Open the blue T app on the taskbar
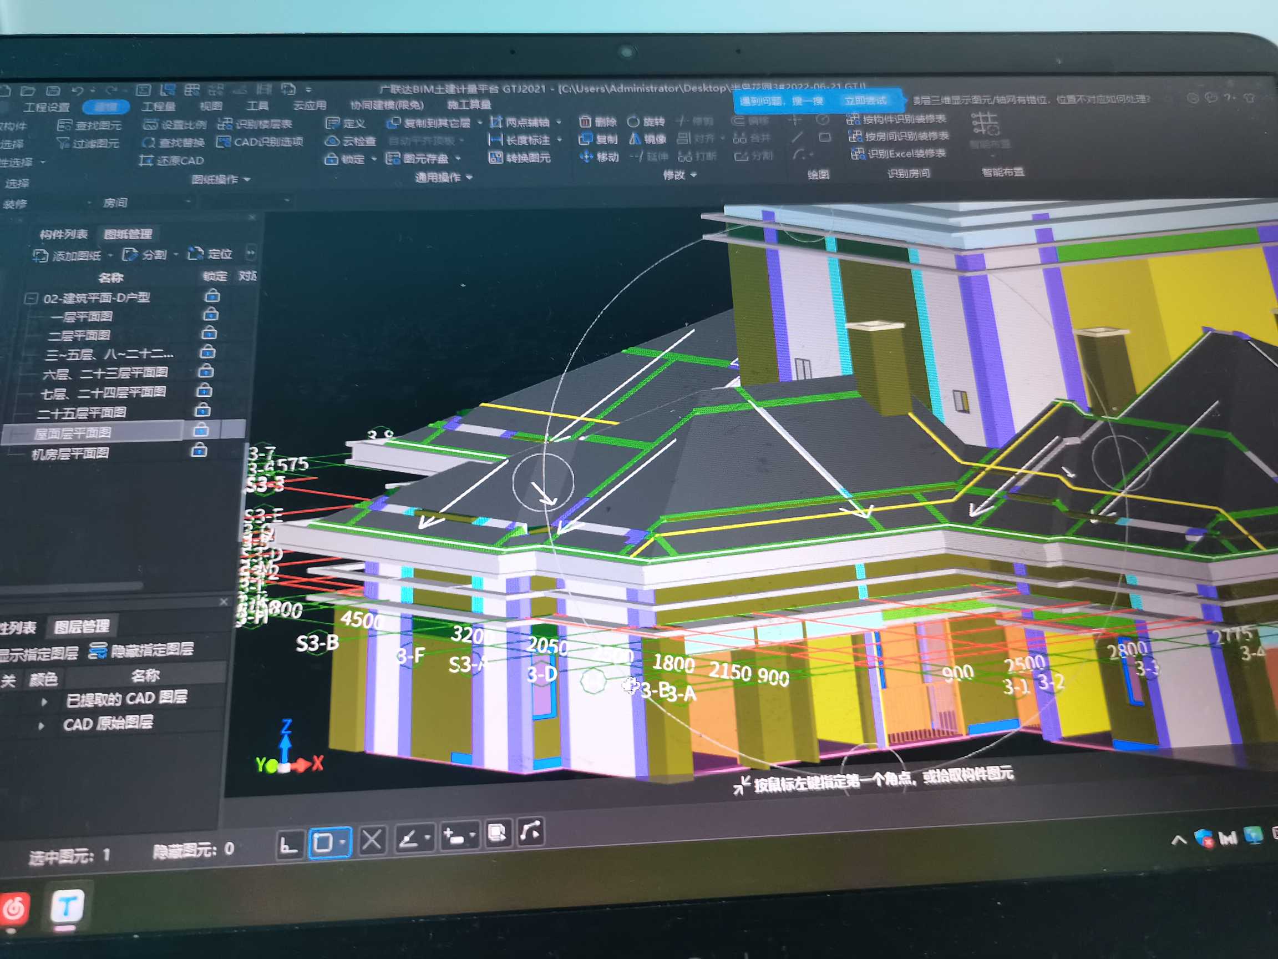The height and width of the screenshot is (959, 1278). click(x=68, y=906)
